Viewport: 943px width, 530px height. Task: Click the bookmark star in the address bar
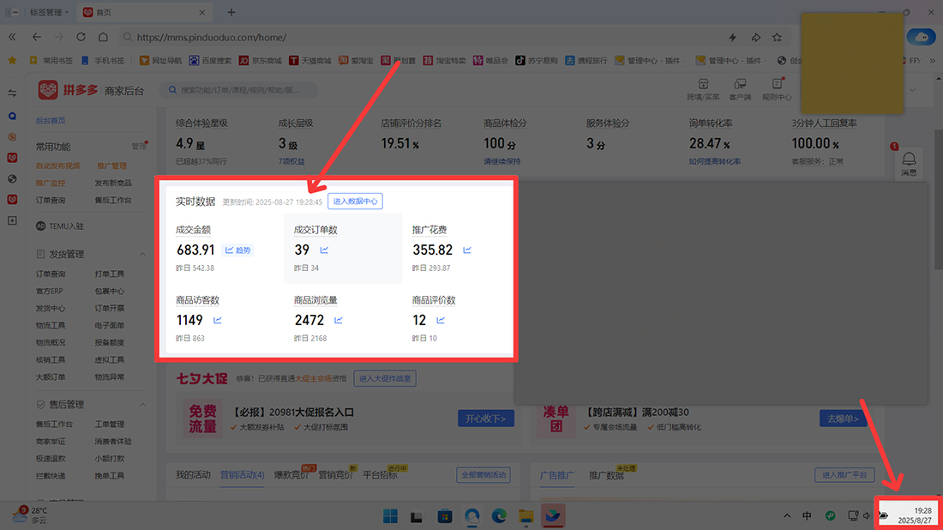point(778,37)
